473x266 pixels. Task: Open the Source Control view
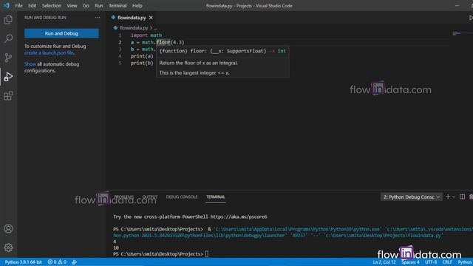8,58
